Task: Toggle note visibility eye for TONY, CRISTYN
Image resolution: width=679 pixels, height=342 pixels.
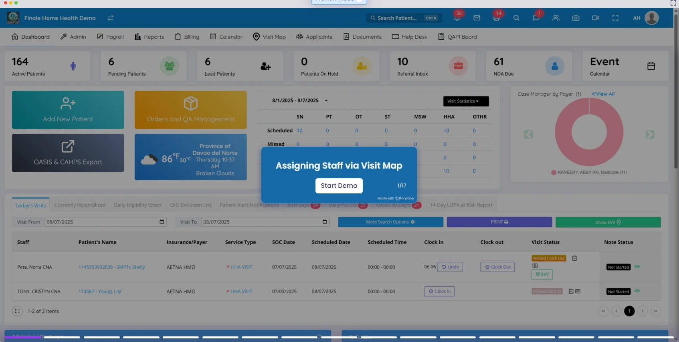Action: (637, 291)
